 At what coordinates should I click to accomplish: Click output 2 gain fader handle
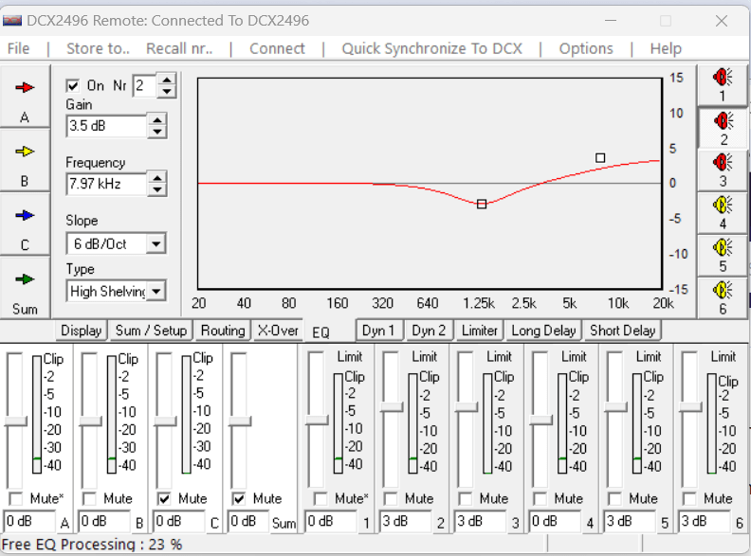pyautogui.click(x=392, y=407)
